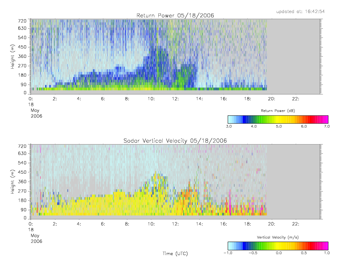This screenshot has width=345, height=266.
Task: Click '2006' year label under Vertical Velocity plot
Action: [36, 241]
